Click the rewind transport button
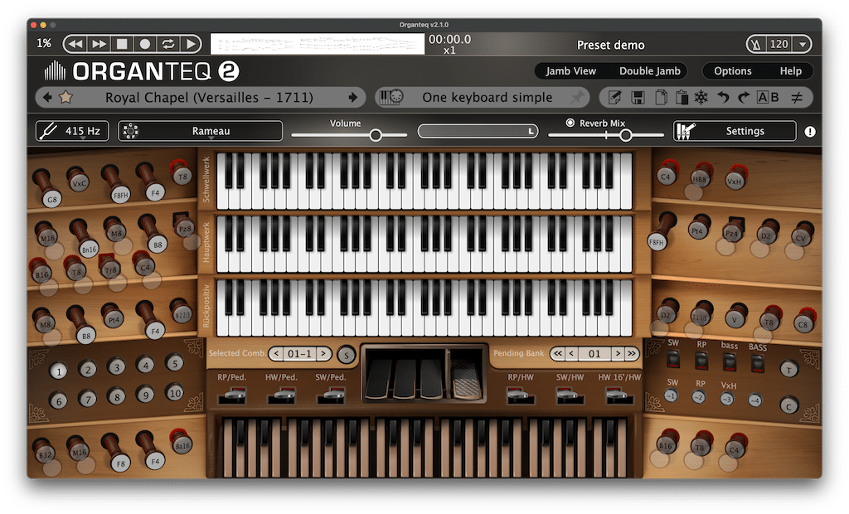The image size is (849, 514). tap(75, 44)
